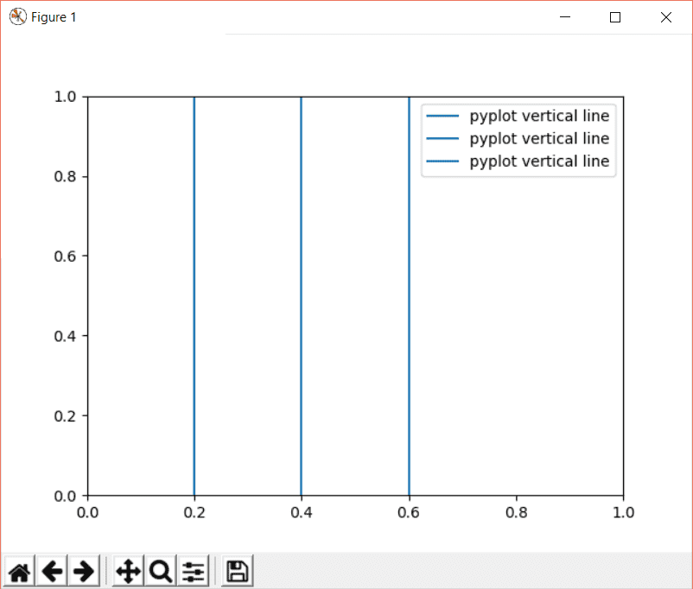Go forward to the next view arrow
The height and width of the screenshot is (589, 693).
[x=84, y=572]
